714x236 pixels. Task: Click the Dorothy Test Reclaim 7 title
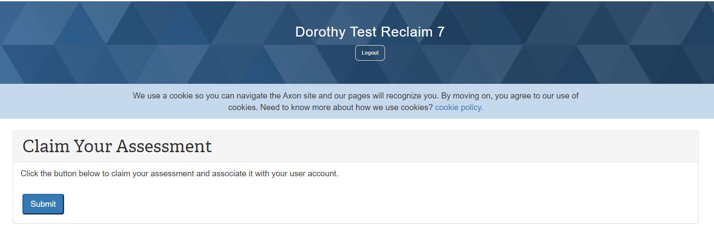point(369,32)
